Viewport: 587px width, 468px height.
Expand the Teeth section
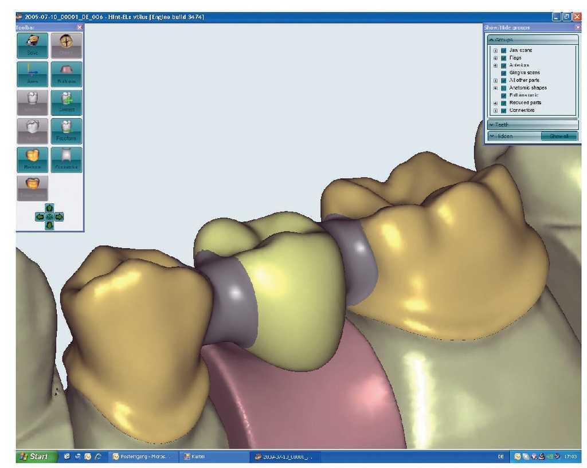(533, 124)
